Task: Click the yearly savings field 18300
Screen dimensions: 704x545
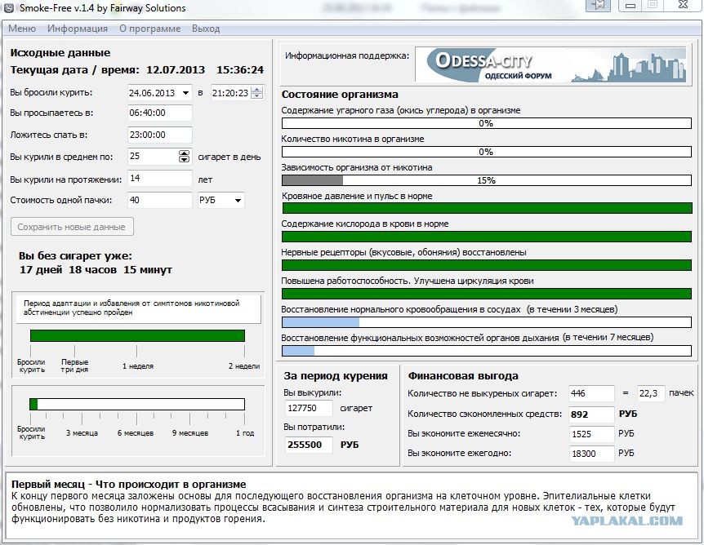Action: 590,454
